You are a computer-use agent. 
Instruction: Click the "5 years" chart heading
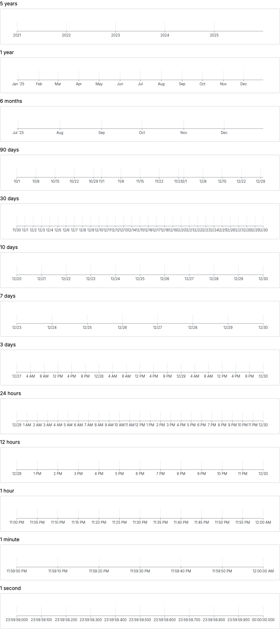click(x=9, y=4)
